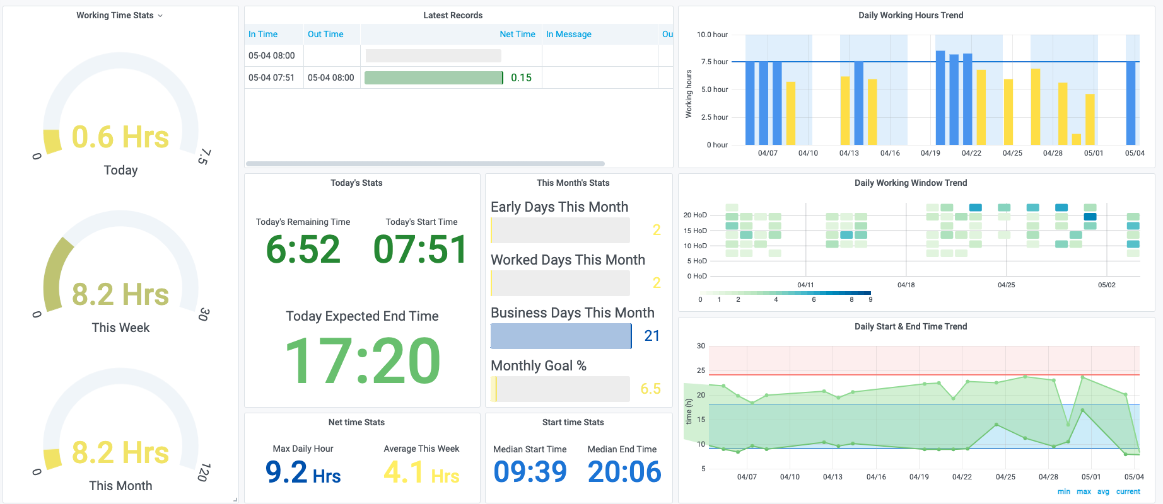This screenshot has width=1163, height=504.
Task: Click the green Net Time bar showing 0.15
Action: [x=434, y=77]
